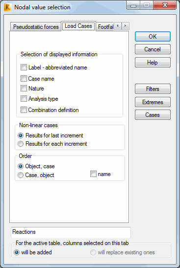Viewport: 180px width, 268px height.
Task: Click the Robot app icon in title bar
Action: pyautogui.click(x=7, y=7)
